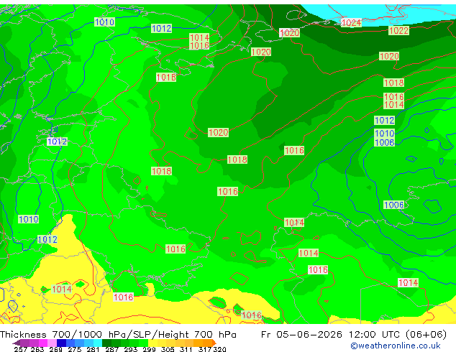Pick the light pink legend swatch
Screen dimensions: 456x352
pos(52,343)
